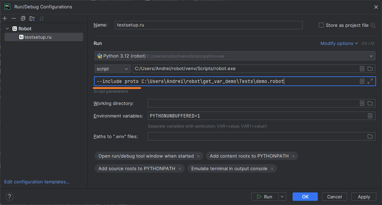Image resolution: width=382 pixels, height=205 pixels.
Task: Copy the selected configuration
Action: (23, 18)
